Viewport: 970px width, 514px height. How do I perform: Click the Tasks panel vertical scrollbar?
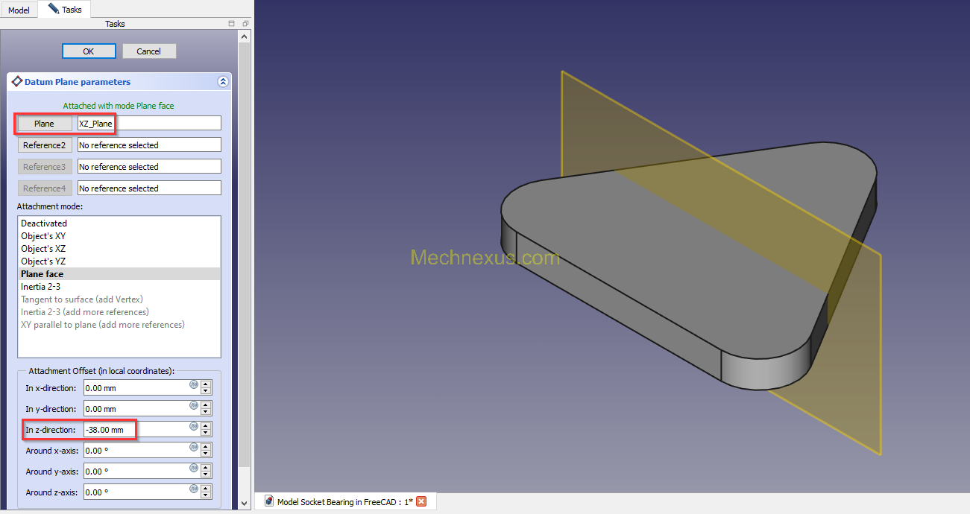click(x=245, y=253)
